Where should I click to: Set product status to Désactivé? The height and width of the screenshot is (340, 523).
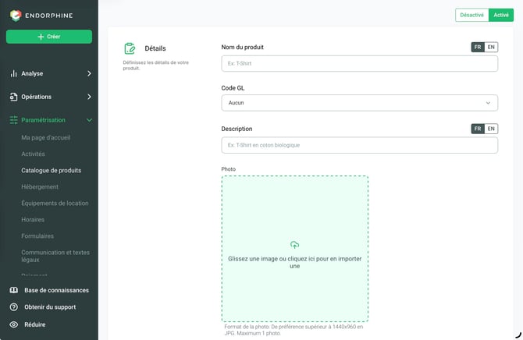[x=471, y=15]
